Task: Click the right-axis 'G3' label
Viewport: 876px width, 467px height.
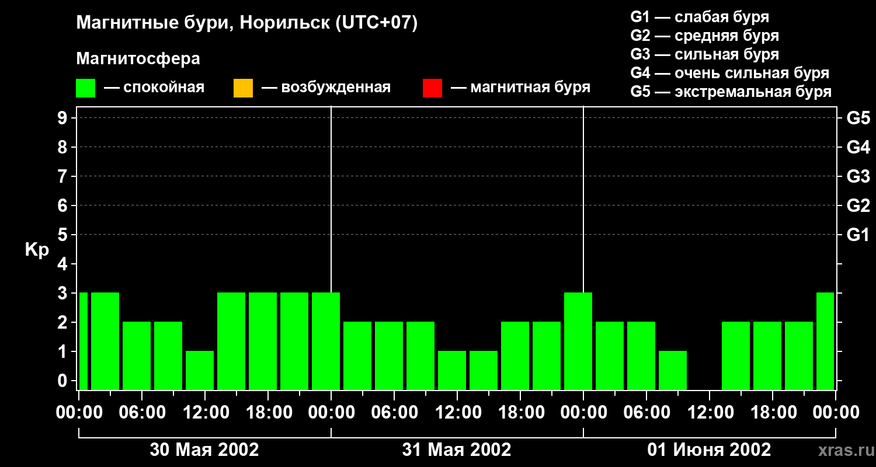Action: (x=858, y=176)
